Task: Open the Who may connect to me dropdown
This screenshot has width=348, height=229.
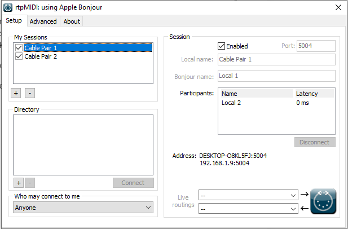Action: 83,208
